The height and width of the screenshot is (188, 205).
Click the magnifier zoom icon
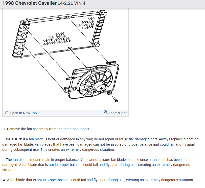[106, 112]
